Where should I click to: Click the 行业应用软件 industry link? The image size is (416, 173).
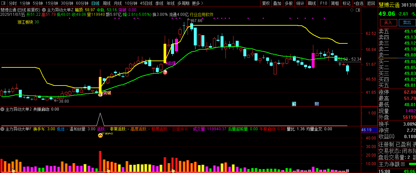click(201, 15)
